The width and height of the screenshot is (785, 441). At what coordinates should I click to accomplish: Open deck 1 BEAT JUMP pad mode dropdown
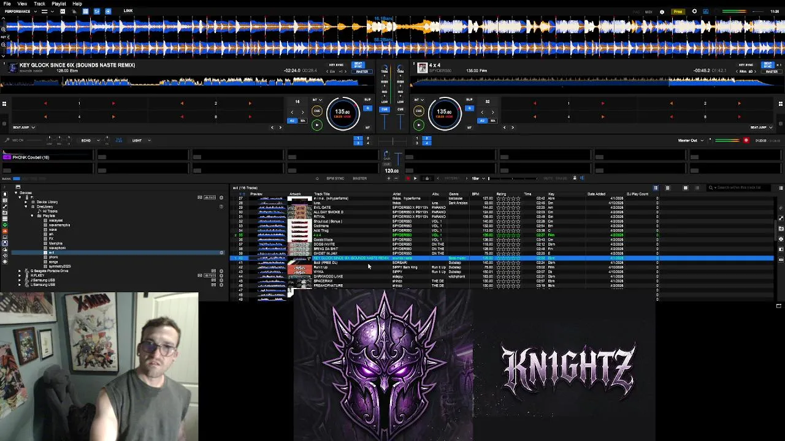(24, 127)
